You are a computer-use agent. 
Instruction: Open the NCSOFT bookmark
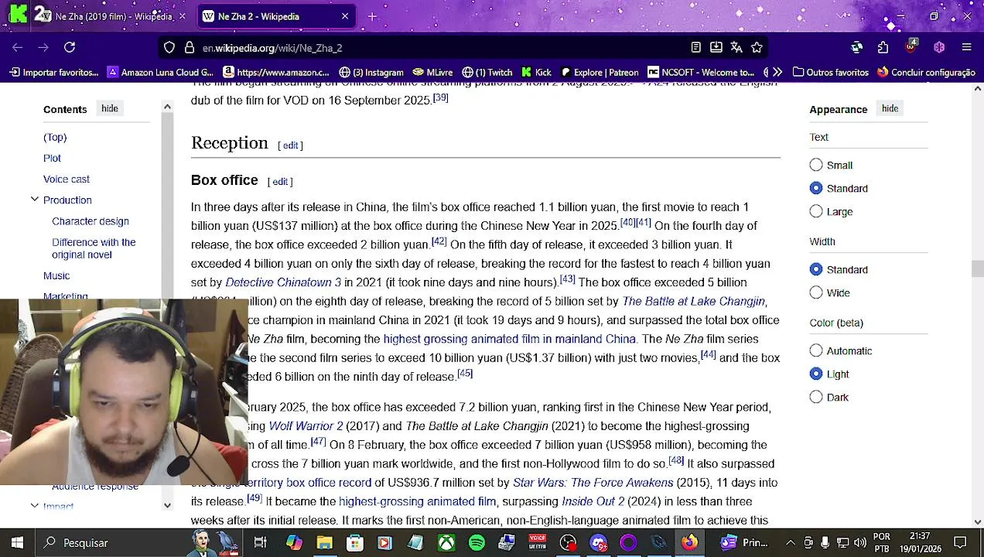(701, 72)
